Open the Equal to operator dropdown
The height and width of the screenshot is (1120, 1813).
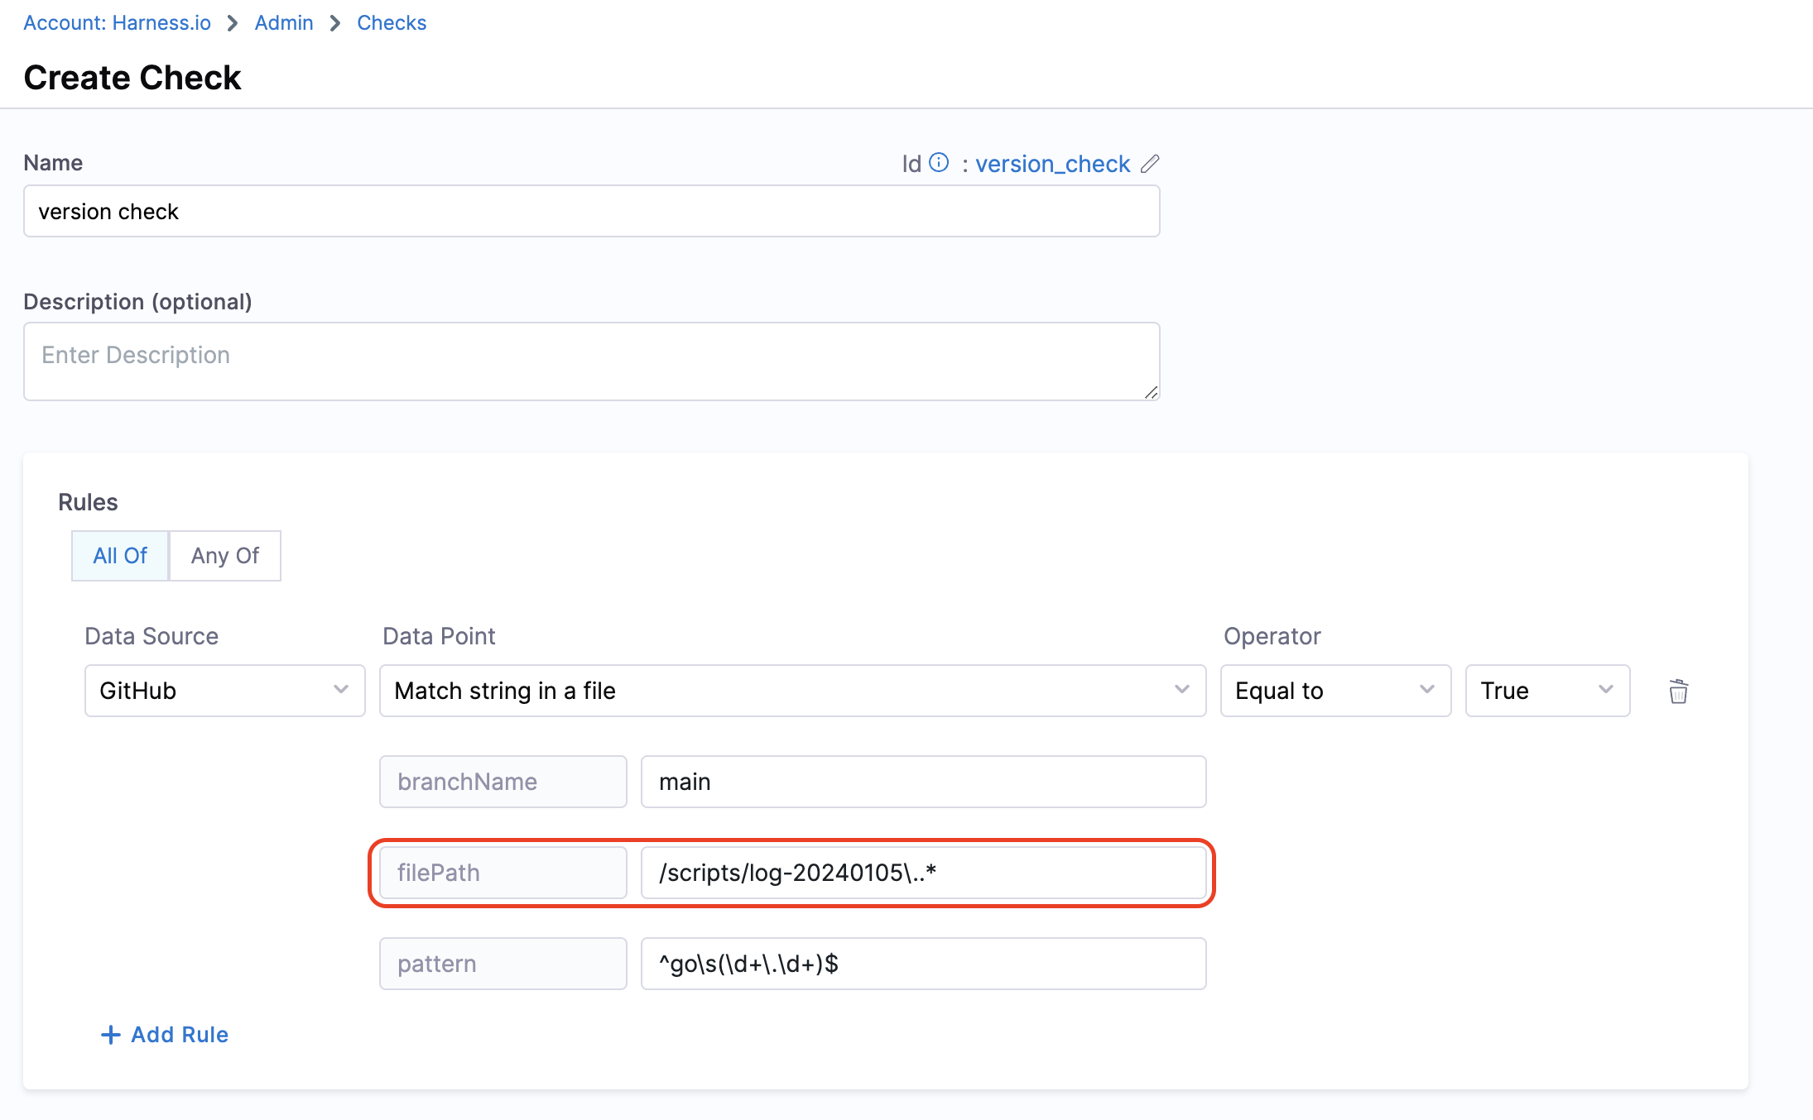tap(1335, 691)
